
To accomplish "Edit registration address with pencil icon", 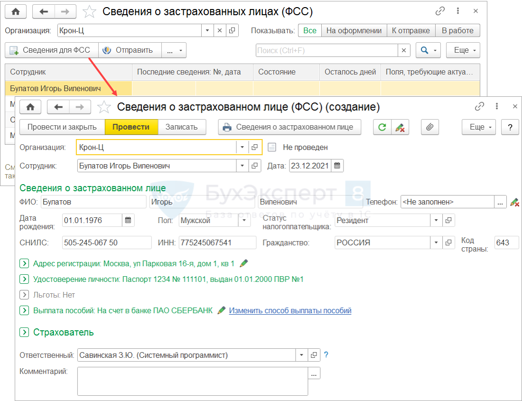I will 244,263.
